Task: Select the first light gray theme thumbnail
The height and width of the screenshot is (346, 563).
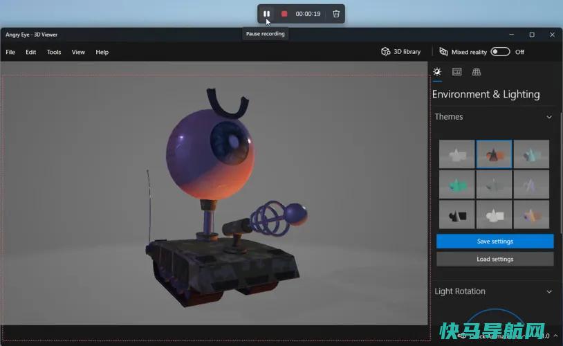Action: click(x=456, y=154)
